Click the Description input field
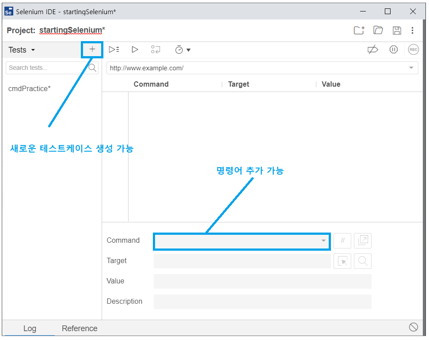Screen dimensions: 429x340 click(262, 302)
